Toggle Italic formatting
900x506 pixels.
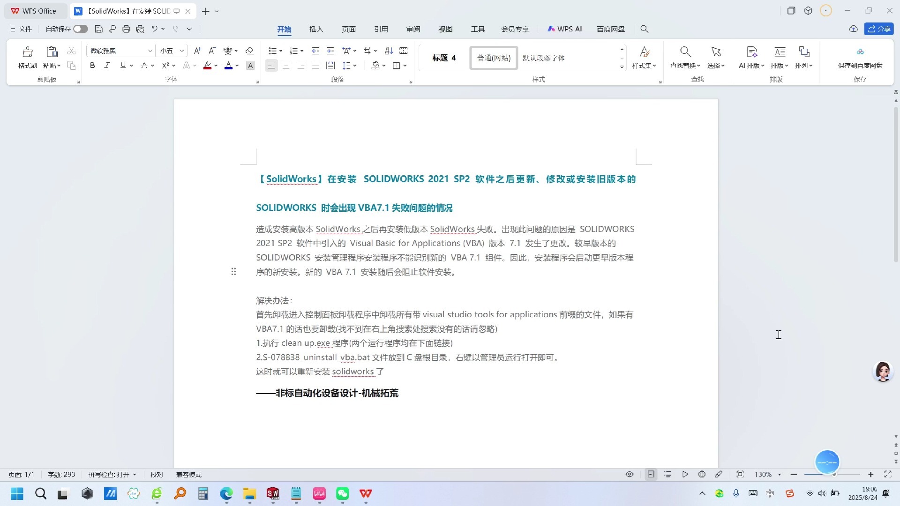107,66
